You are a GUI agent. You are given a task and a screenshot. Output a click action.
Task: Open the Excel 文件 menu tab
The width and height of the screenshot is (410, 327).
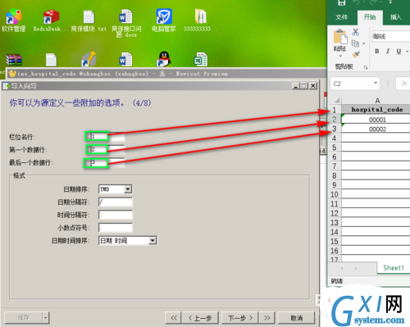342,17
